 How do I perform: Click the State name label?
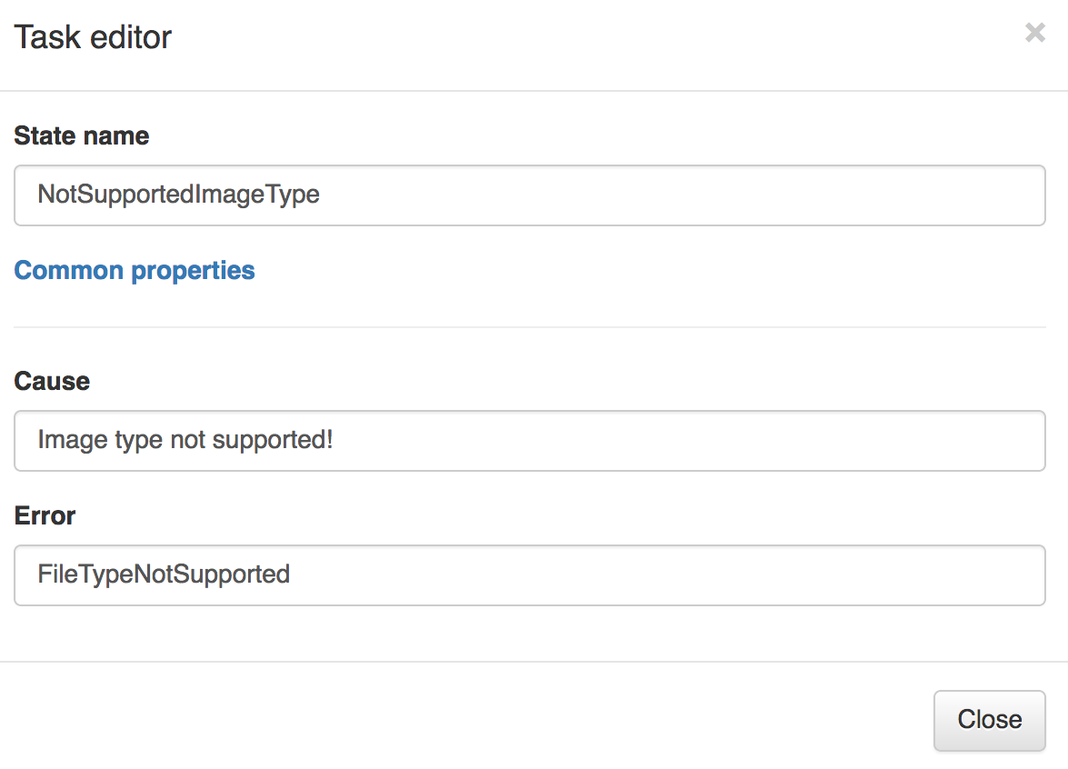click(82, 135)
